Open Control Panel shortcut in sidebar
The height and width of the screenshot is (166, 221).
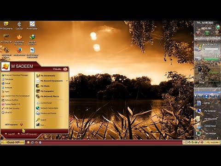coord(206,126)
